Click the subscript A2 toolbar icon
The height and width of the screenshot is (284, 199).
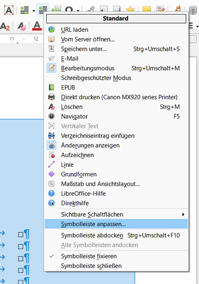point(5,26)
